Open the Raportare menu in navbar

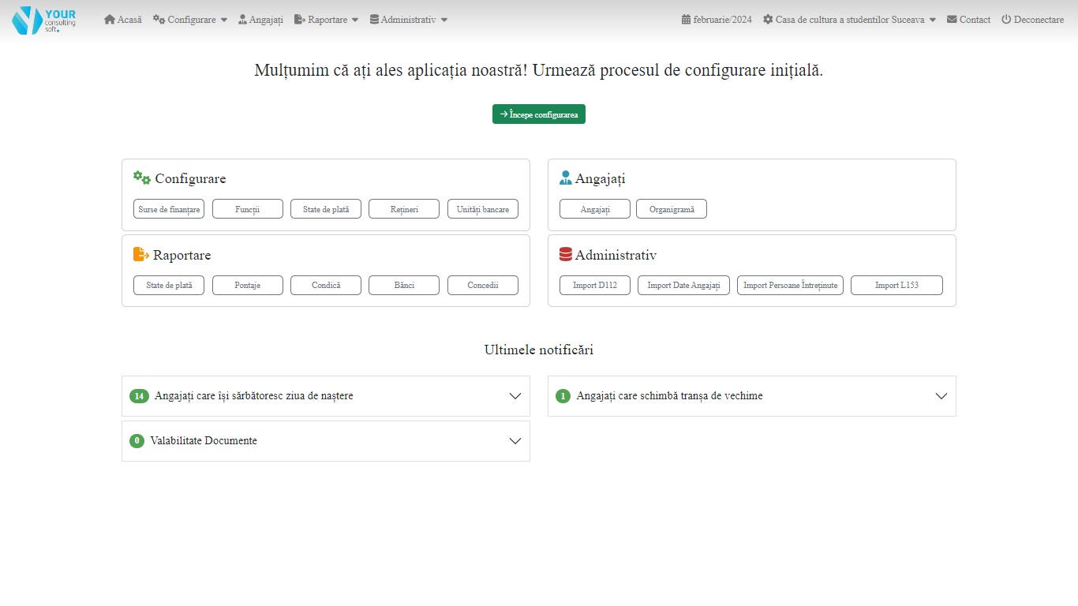coord(327,20)
